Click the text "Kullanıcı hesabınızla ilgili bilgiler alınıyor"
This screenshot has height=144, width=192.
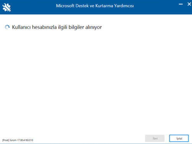pyautogui.click(x=57, y=27)
